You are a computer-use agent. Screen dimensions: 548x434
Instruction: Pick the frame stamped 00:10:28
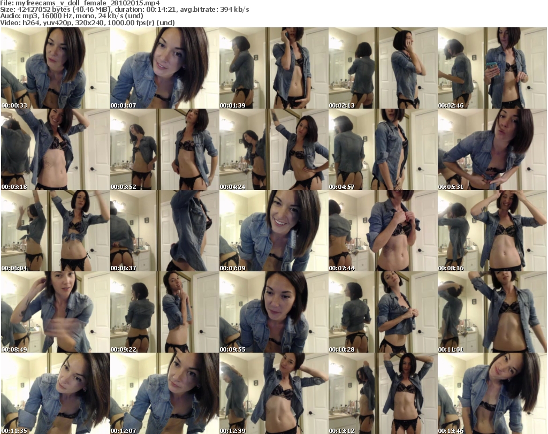point(383,313)
